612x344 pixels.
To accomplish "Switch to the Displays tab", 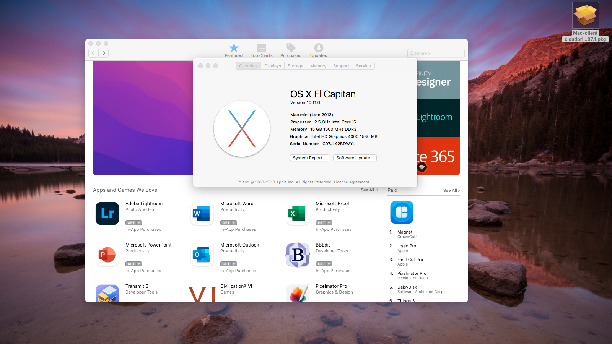I will 273,66.
